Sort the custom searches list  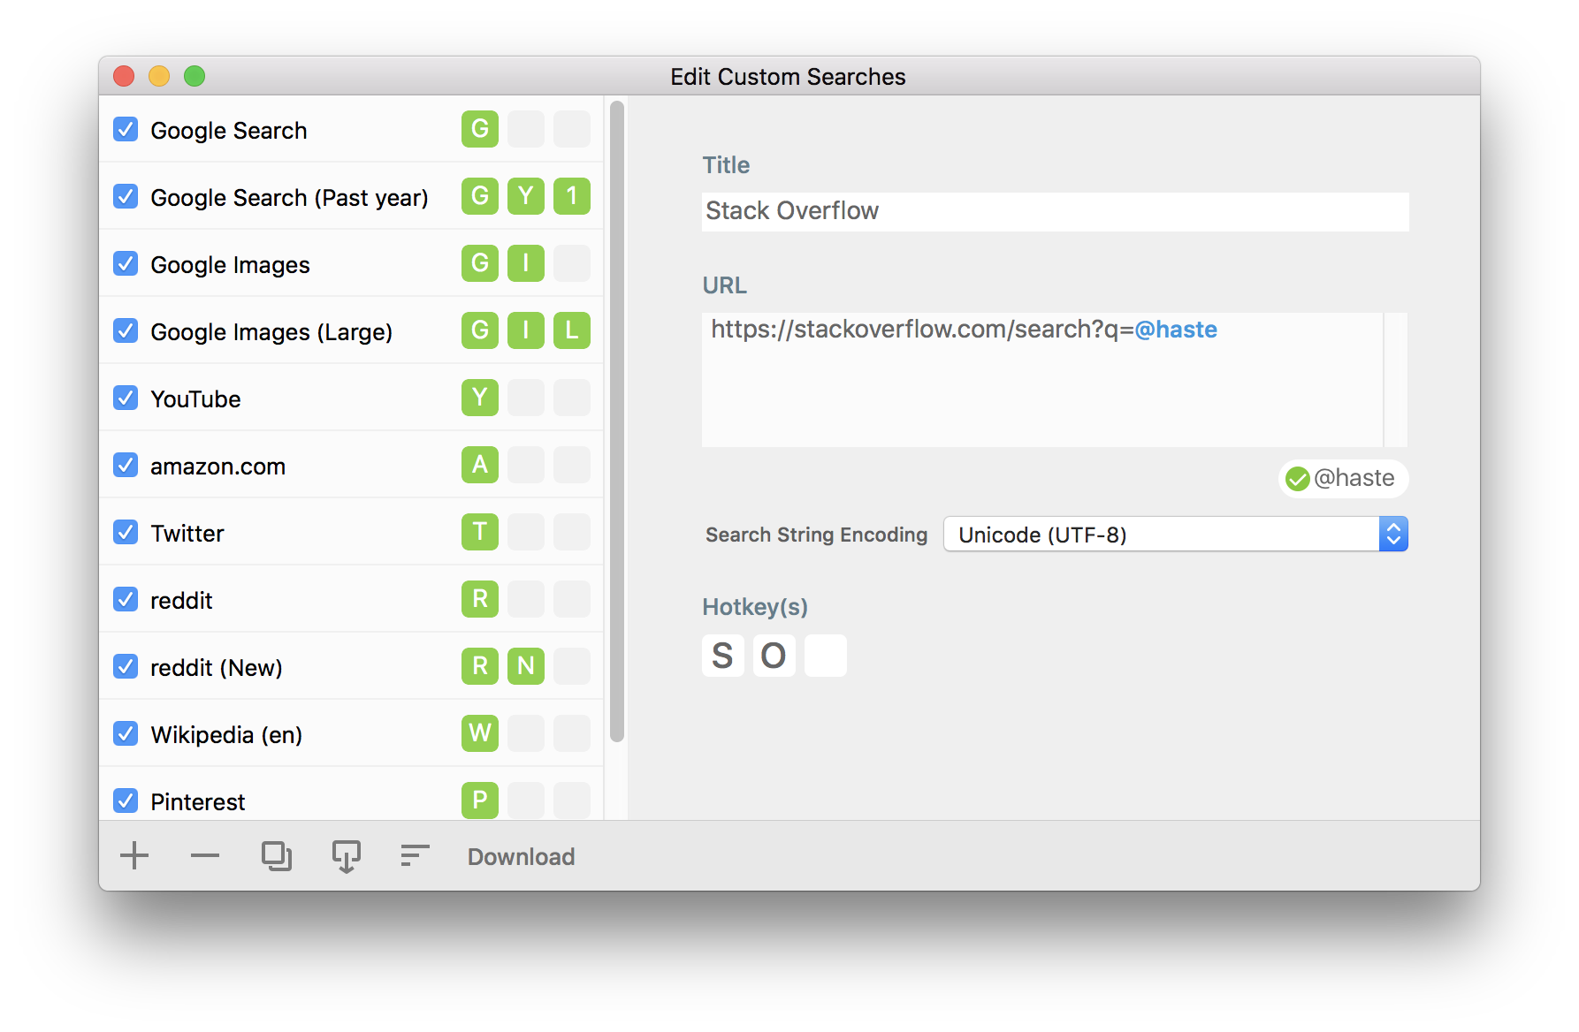415,855
